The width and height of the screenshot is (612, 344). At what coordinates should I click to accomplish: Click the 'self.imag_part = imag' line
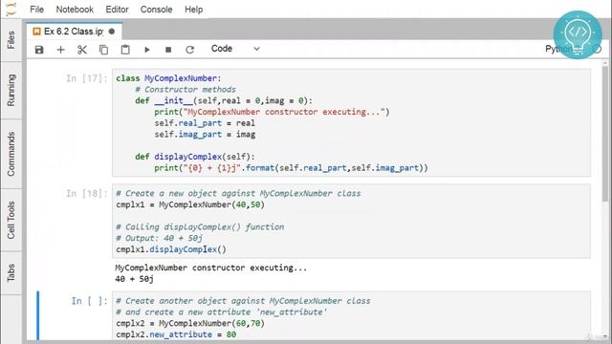click(205, 134)
